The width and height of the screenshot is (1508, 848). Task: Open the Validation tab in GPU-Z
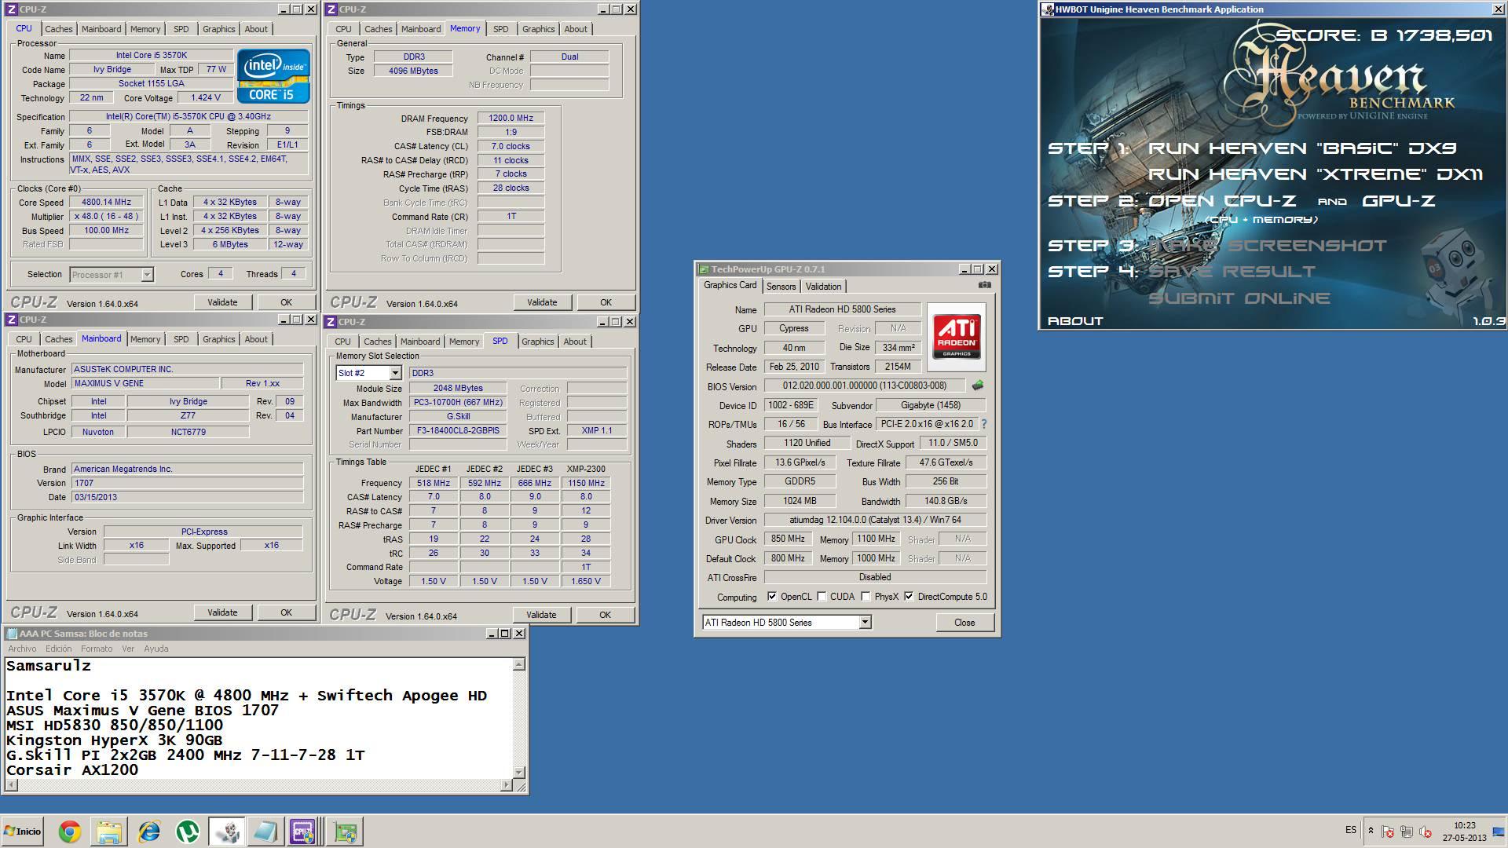pos(823,287)
